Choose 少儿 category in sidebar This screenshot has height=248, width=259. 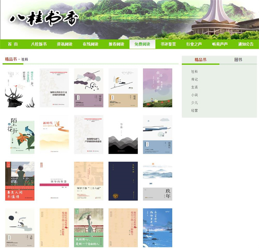(x=194, y=103)
